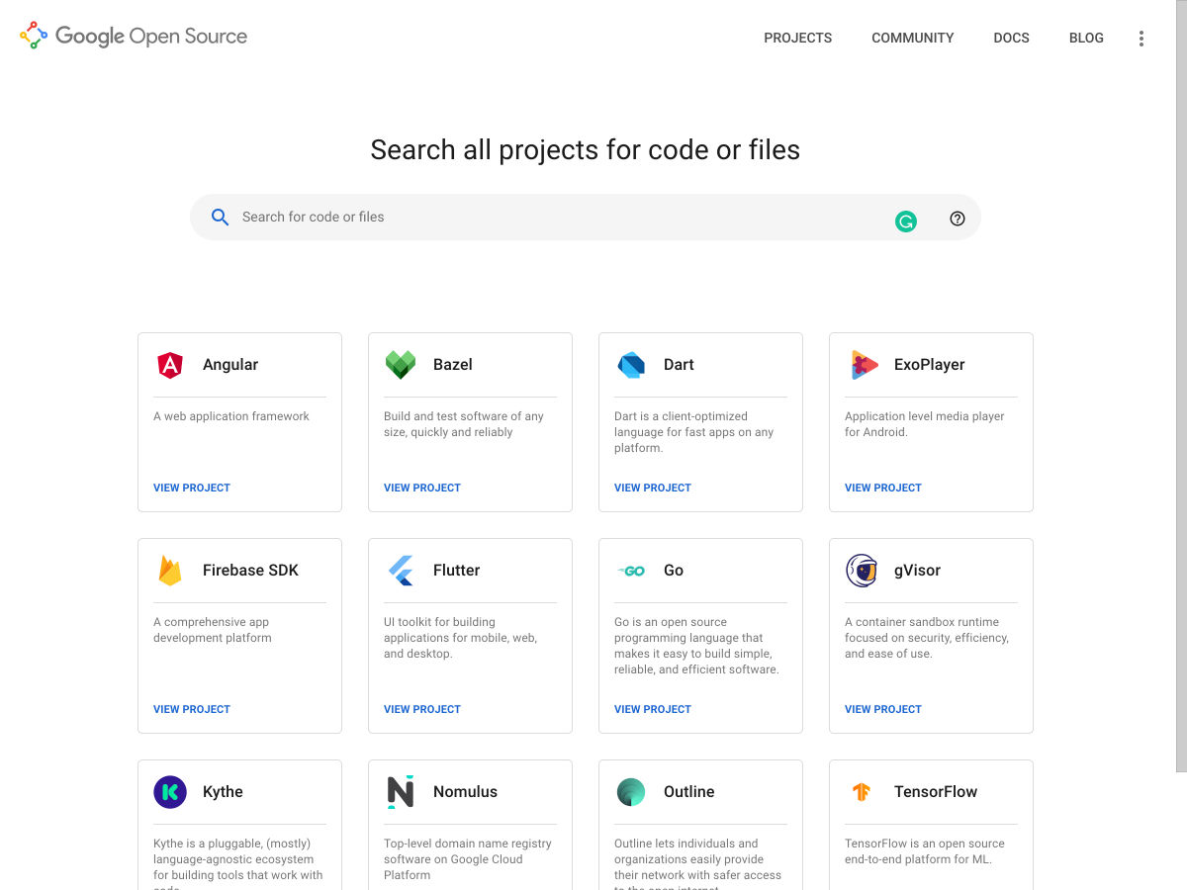Click the gVisor card title

(x=918, y=571)
